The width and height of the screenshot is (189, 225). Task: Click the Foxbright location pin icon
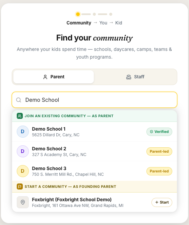23,202
